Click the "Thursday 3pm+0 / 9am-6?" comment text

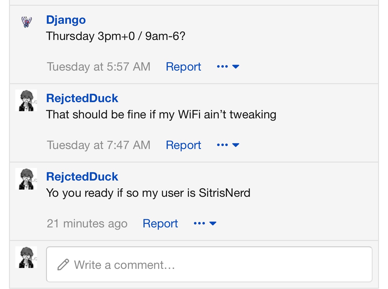pyautogui.click(x=115, y=36)
